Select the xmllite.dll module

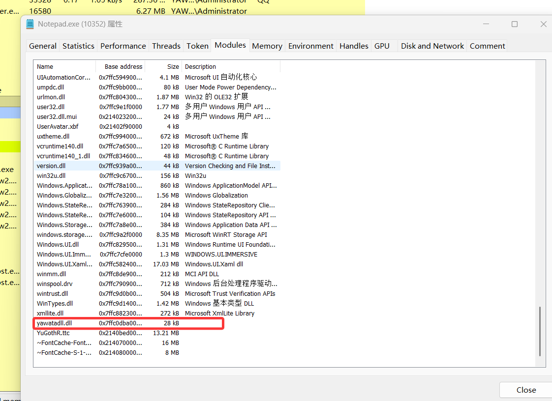click(x=157, y=314)
